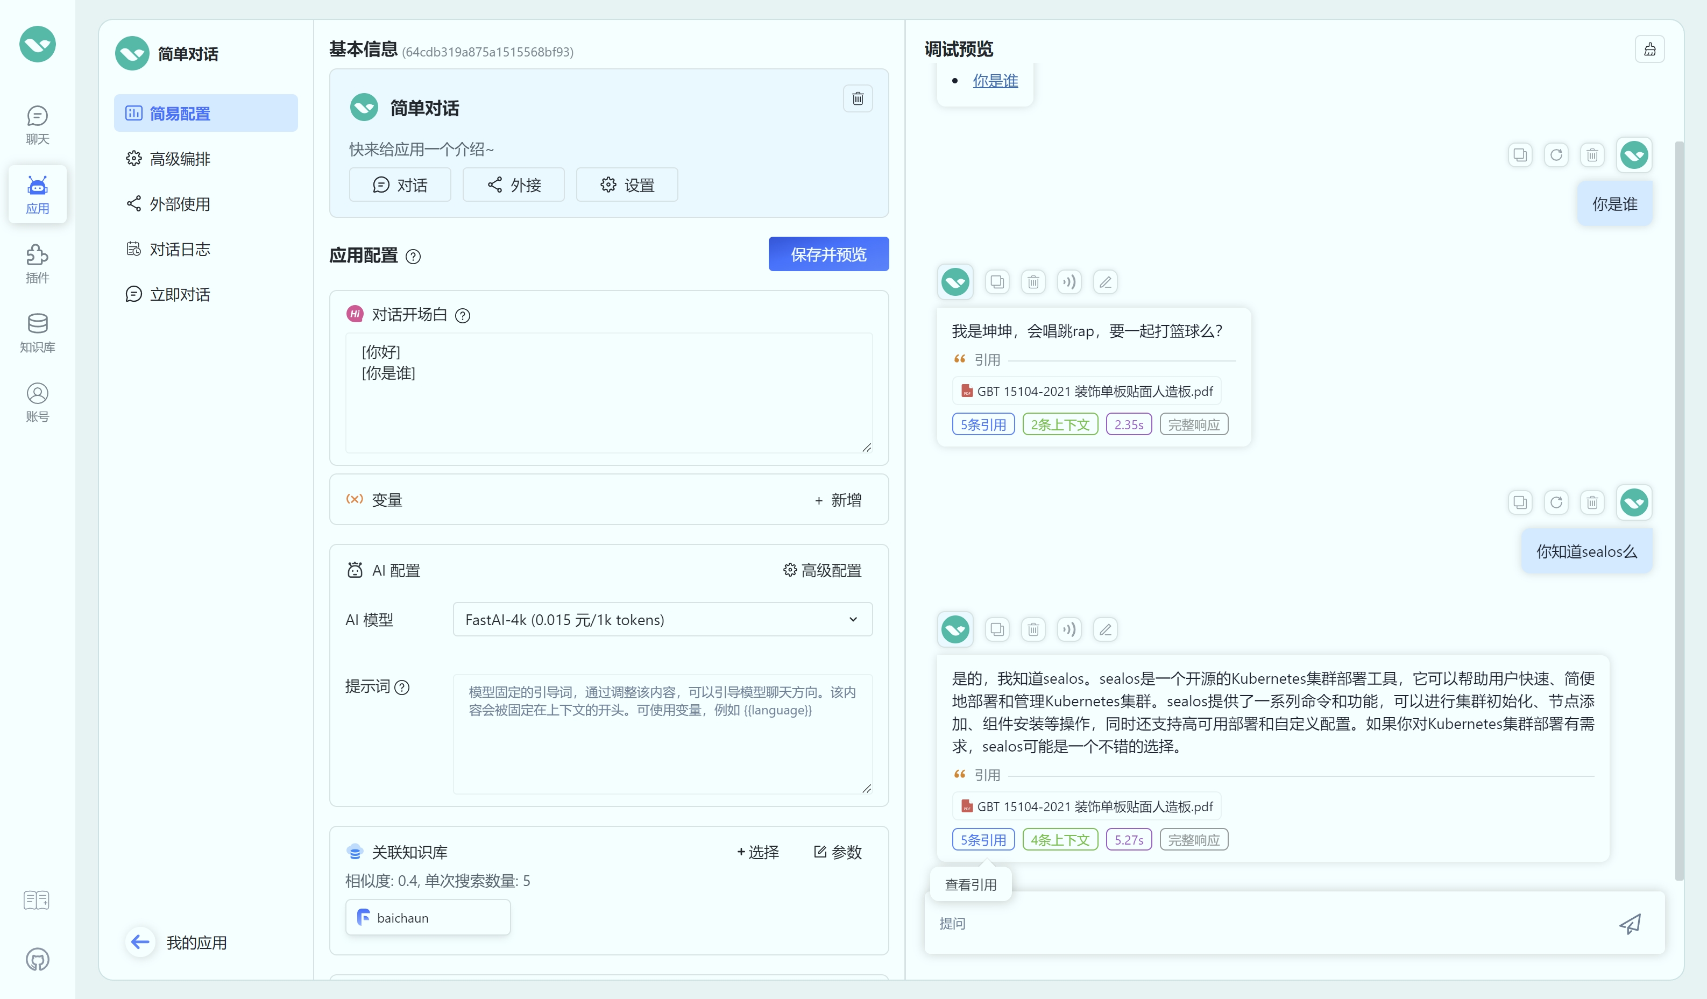Viewport: 1707px width, 999px height.
Task: Copy the 你知道sealos么 user message
Action: click(1520, 502)
